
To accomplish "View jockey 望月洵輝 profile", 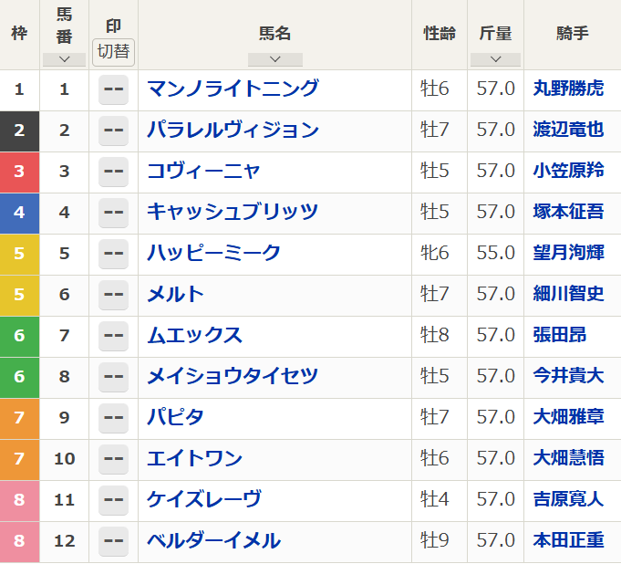I will click(568, 254).
